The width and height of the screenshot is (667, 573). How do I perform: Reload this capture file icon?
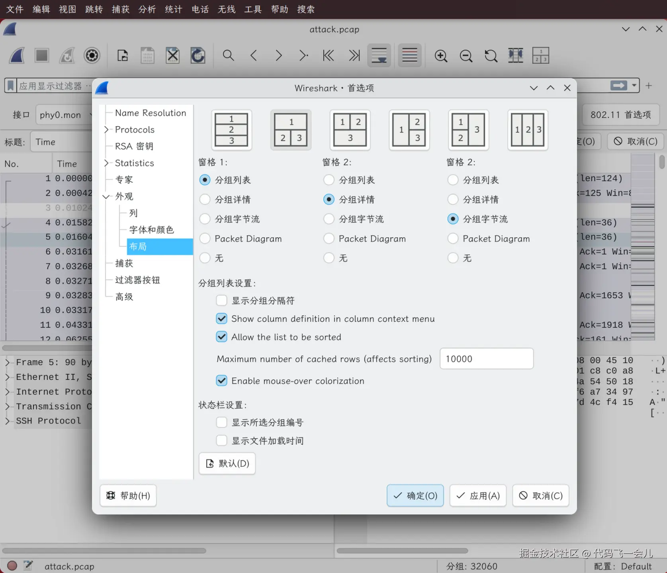pyautogui.click(x=198, y=55)
